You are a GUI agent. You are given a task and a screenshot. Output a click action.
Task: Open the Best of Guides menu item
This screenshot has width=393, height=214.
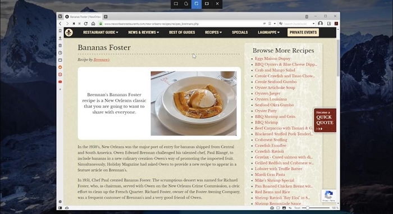pos(182,33)
